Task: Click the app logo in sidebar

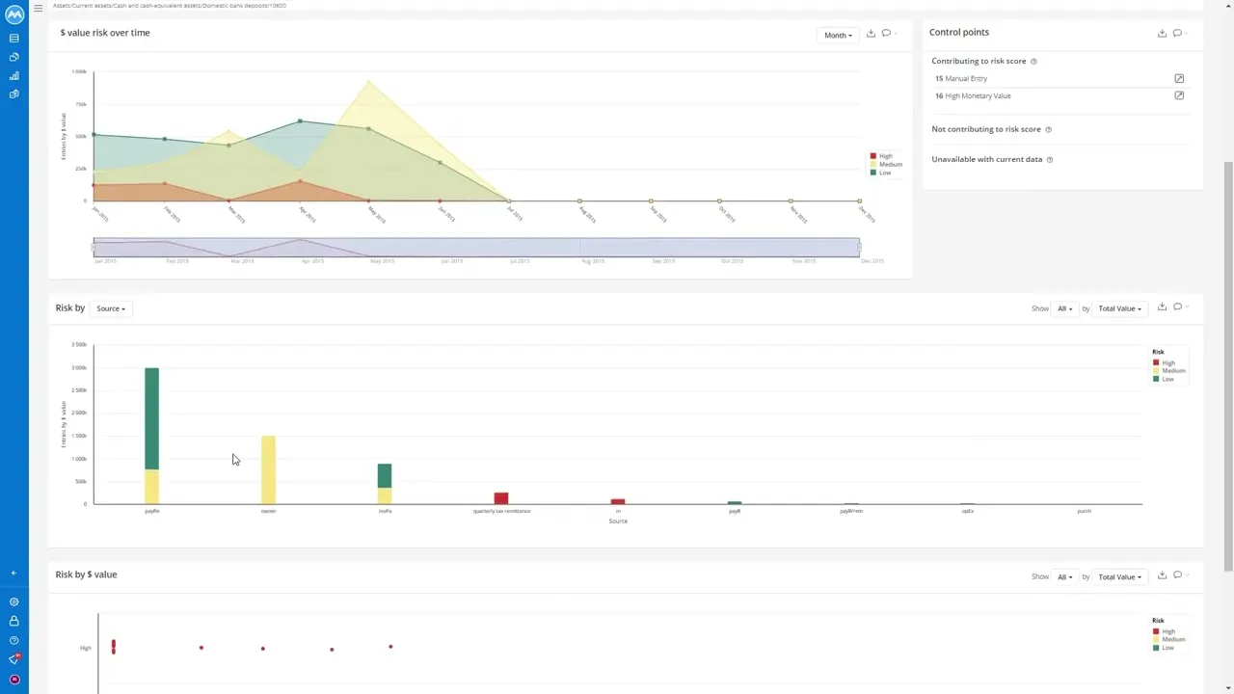Action: pyautogui.click(x=13, y=13)
